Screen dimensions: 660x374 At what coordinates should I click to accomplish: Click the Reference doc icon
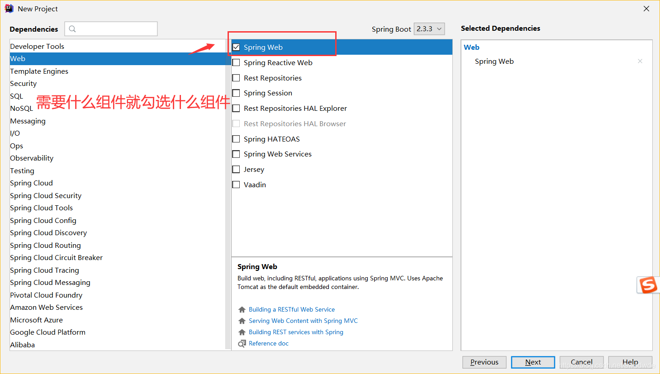(x=242, y=344)
